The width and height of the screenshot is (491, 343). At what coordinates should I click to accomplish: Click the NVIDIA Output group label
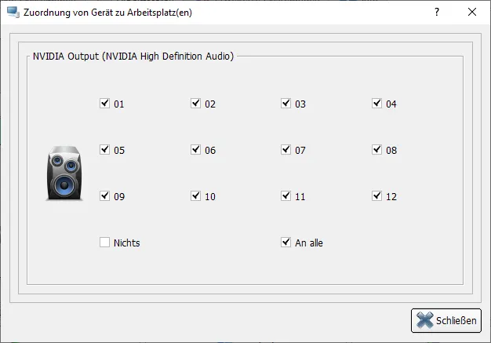tap(133, 57)
